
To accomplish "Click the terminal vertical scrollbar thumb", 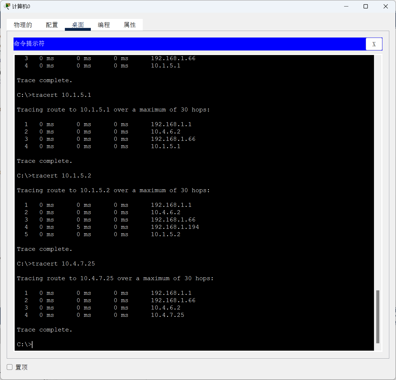I will pyautogui.click(x=378, y=317).
